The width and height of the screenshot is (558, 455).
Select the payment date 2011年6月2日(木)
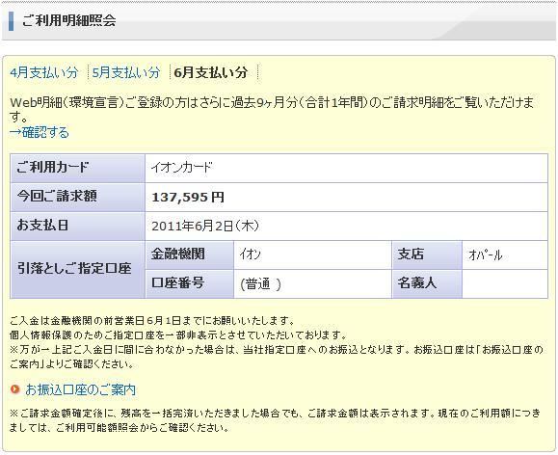[205, 227]
